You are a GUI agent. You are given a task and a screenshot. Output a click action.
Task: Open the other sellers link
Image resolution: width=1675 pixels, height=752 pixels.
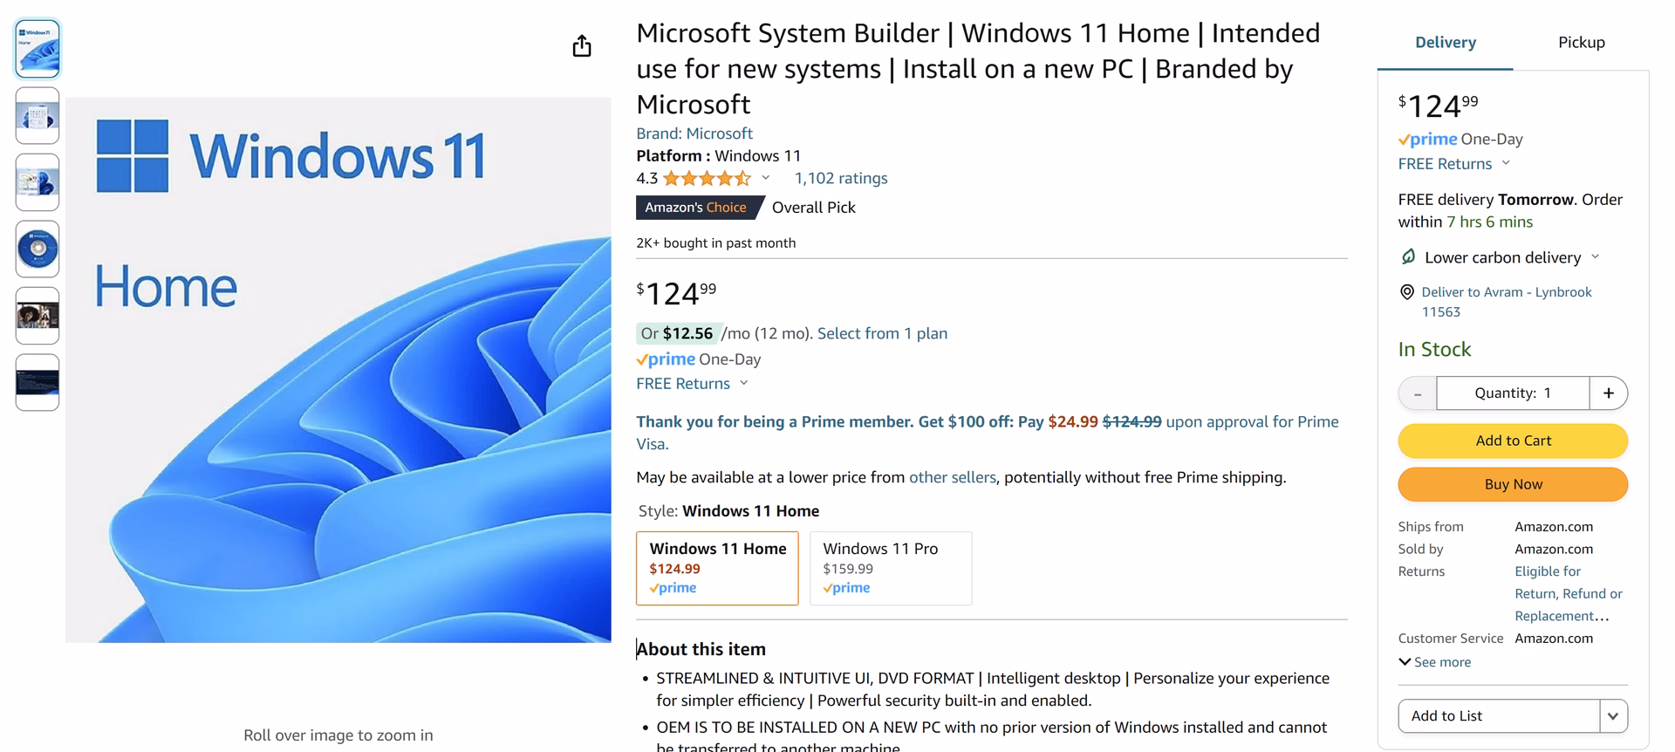(953, 477)
